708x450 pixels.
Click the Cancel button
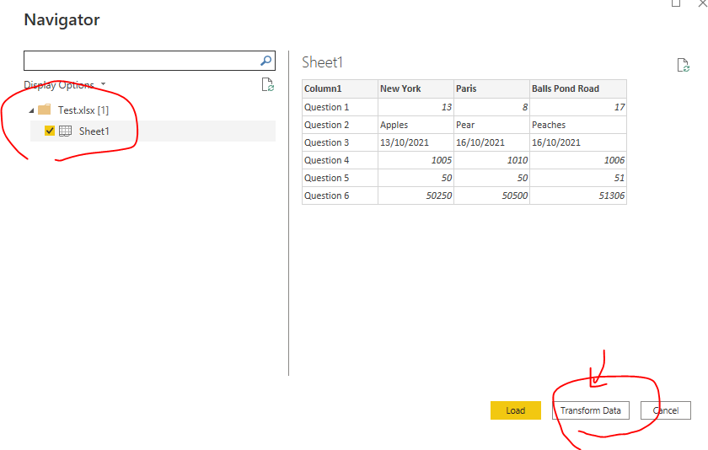(x=666, y=410)
